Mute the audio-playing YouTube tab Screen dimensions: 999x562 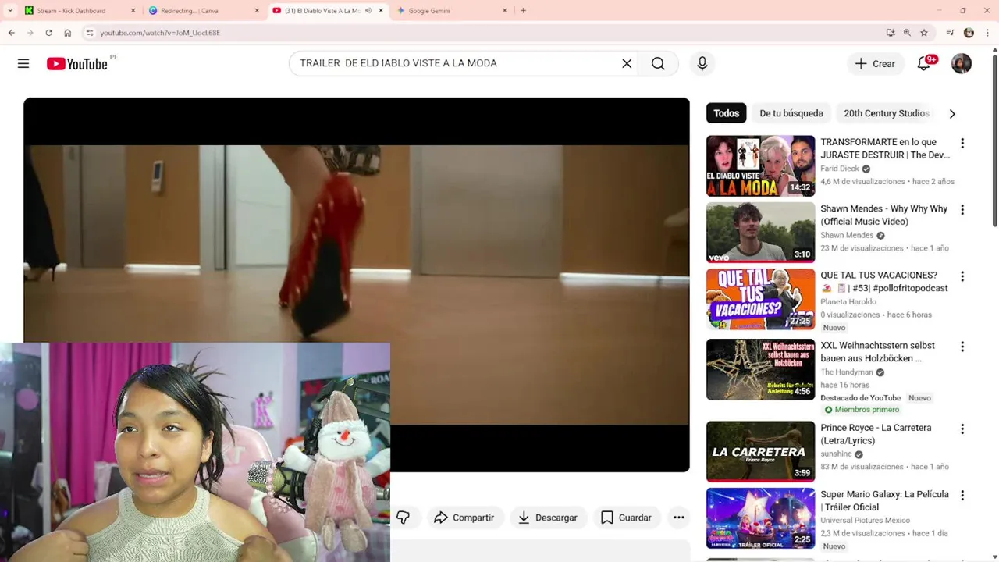click(368, 11)
